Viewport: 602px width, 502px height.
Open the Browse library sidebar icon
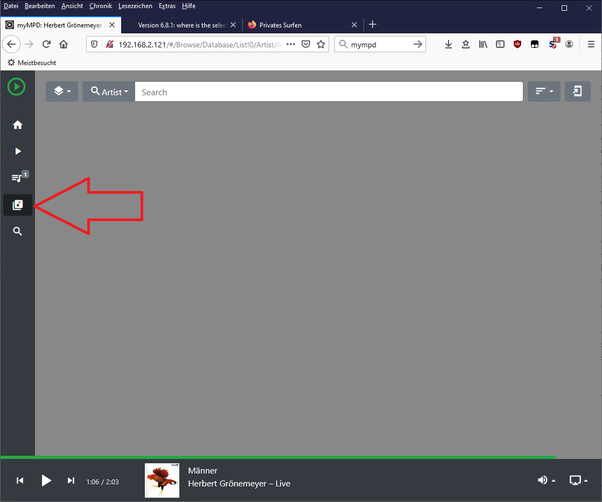18,205
